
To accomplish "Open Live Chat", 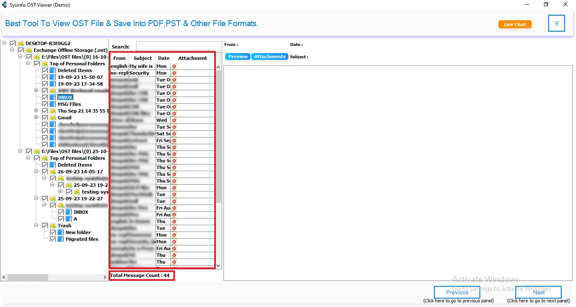I will (515, 24).
